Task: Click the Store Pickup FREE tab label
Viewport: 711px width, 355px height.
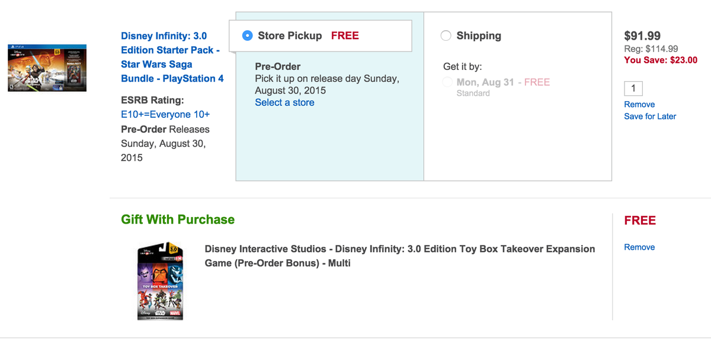Action: click(x=308, y=35)
